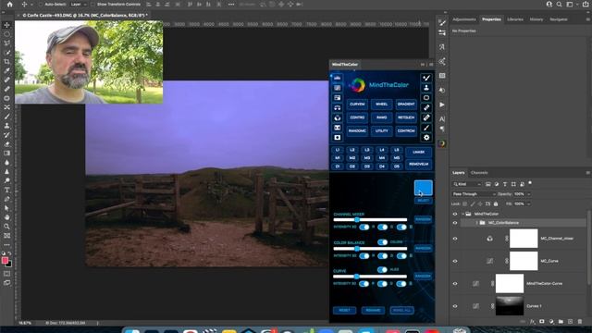The image size is (592, 333).
Task: Select the Eraser tool
Action: click(x=6, y=144)
